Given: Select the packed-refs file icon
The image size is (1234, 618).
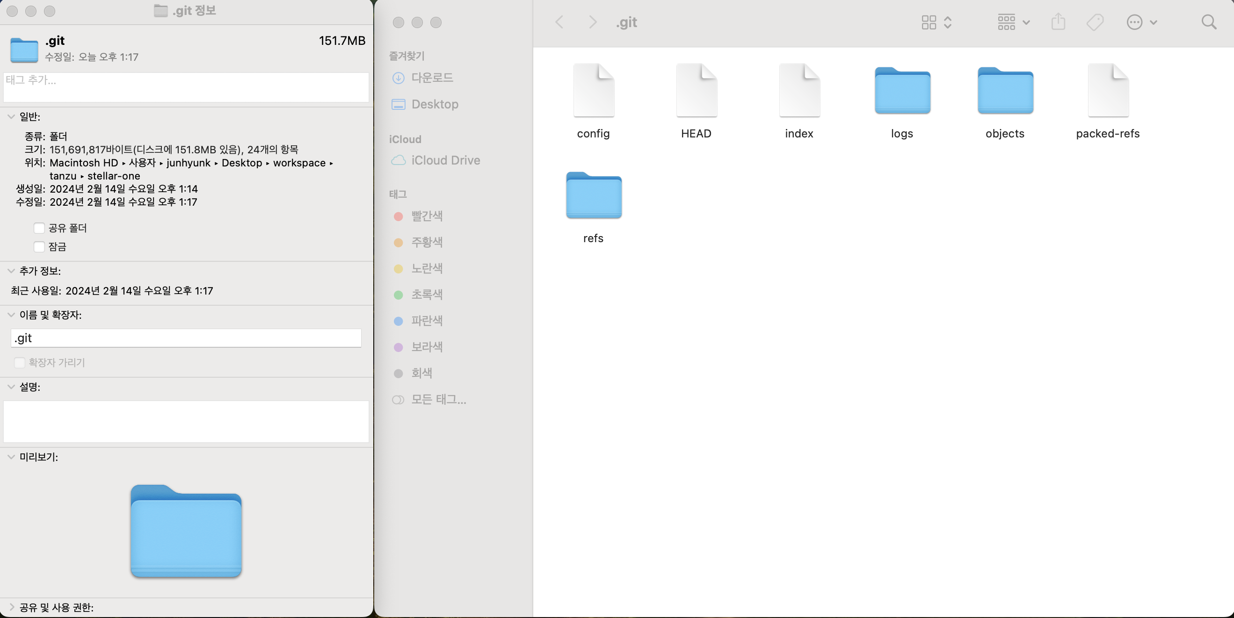Looking at the screenshot, I should [1108, 91].
